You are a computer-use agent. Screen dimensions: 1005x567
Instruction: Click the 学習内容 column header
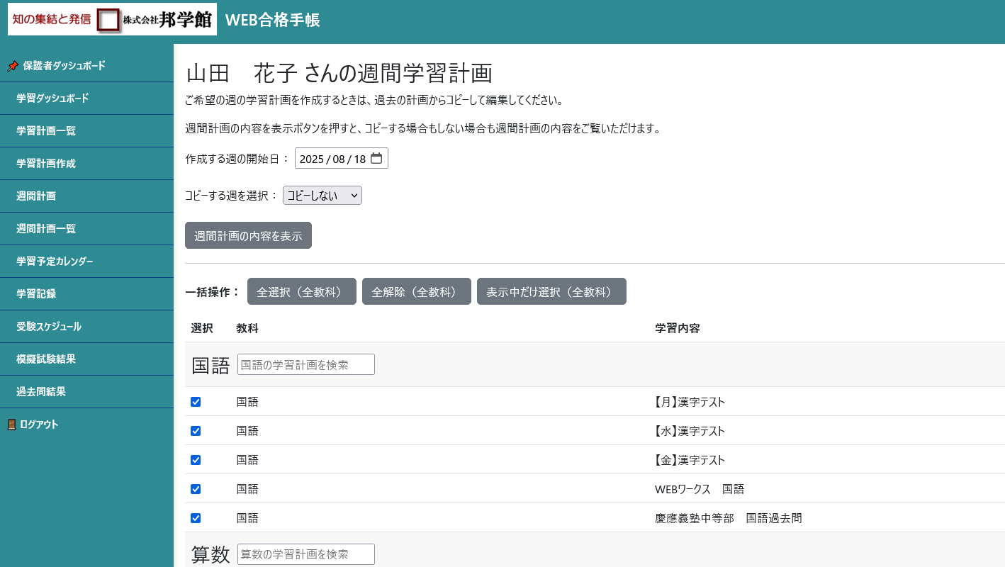pos(678,328)
